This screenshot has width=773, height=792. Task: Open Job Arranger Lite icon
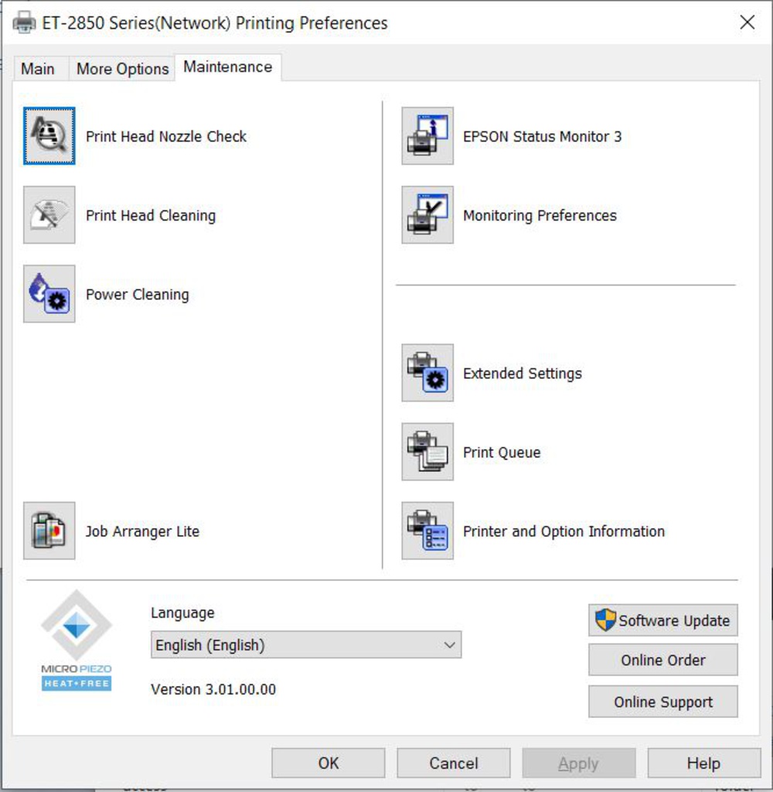pyautogui.click(x=49, y=531)
